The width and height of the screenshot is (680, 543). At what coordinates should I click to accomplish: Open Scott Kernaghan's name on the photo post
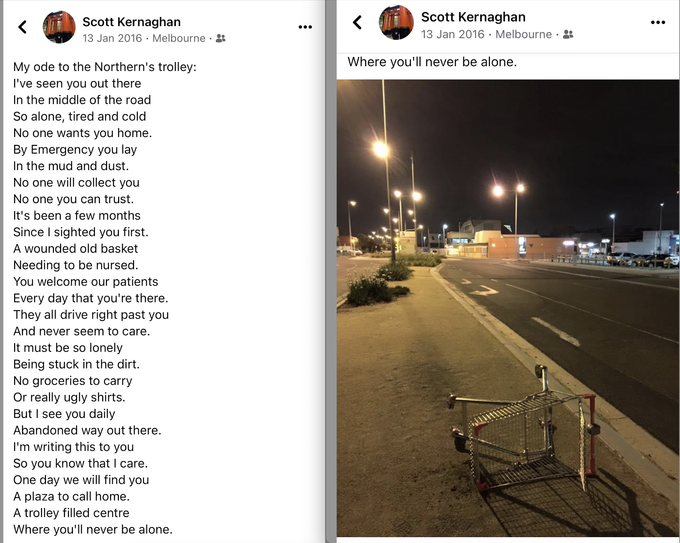tap(473, 17)
